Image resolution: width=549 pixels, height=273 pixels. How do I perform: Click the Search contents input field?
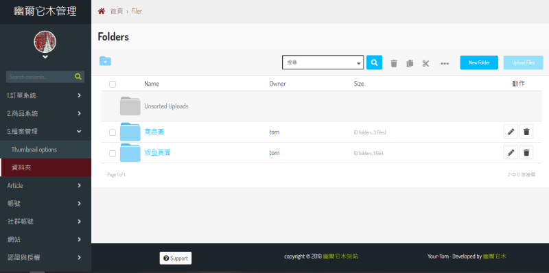(x=40, y=77)
